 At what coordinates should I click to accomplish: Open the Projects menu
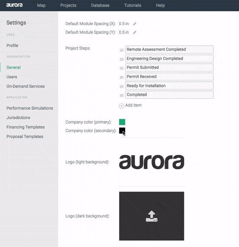pyautogui.click(x=68, y=6)
